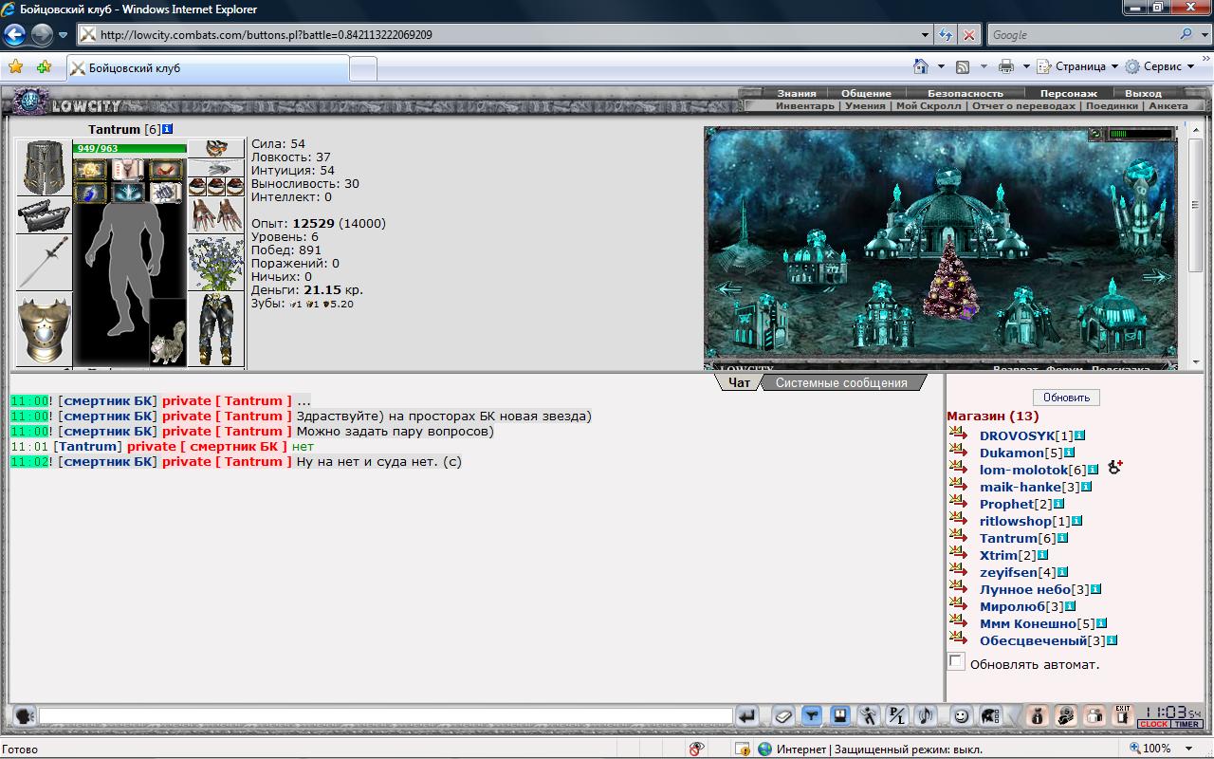Click the head icon left of chat input
The height and width of the screenshot is (759, 1214).
coord(25,716)
